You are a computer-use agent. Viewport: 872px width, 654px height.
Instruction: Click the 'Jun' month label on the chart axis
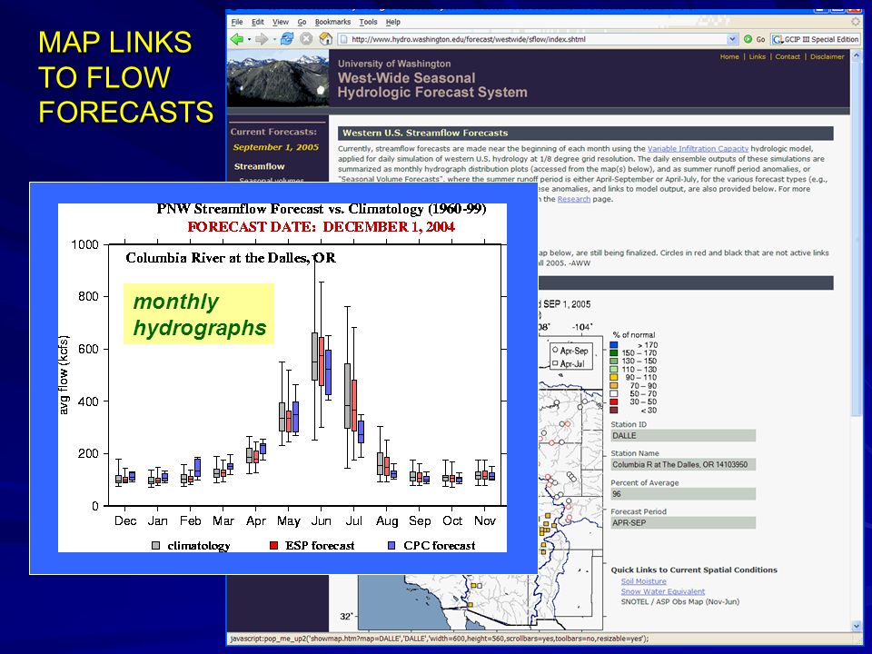[x=321, y=521]
